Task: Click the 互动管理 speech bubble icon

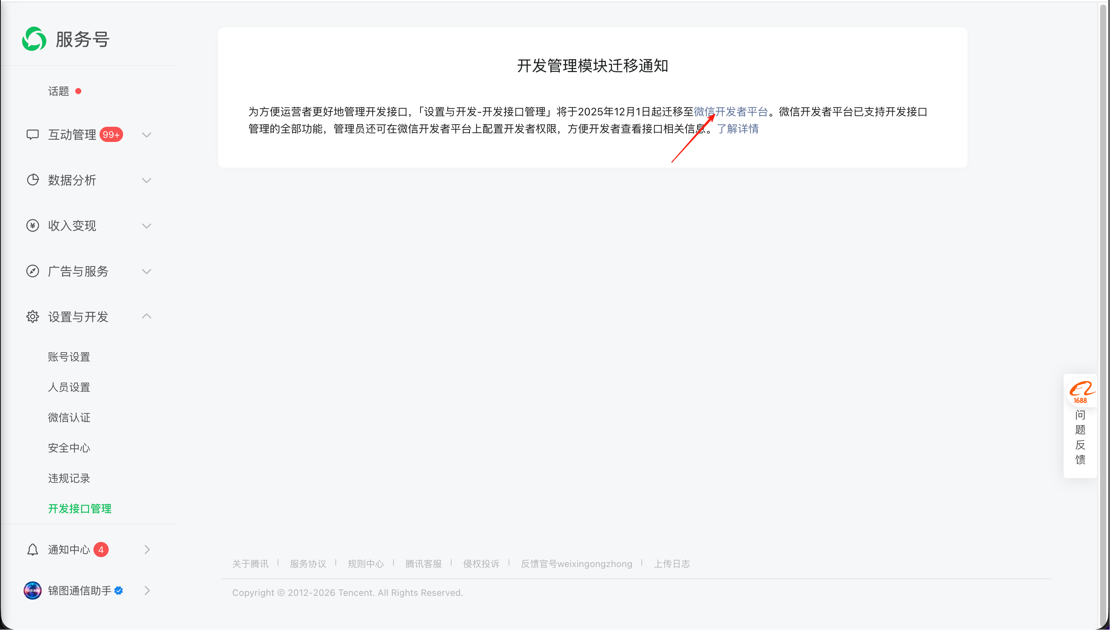Action: [33, 135]
